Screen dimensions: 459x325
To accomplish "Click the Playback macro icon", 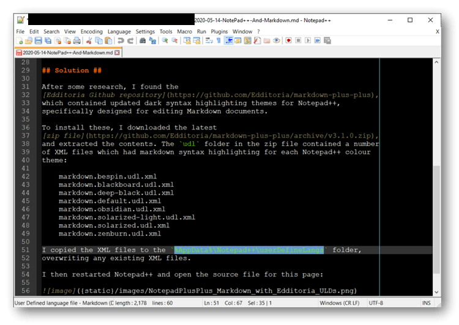I will (308, 40).
